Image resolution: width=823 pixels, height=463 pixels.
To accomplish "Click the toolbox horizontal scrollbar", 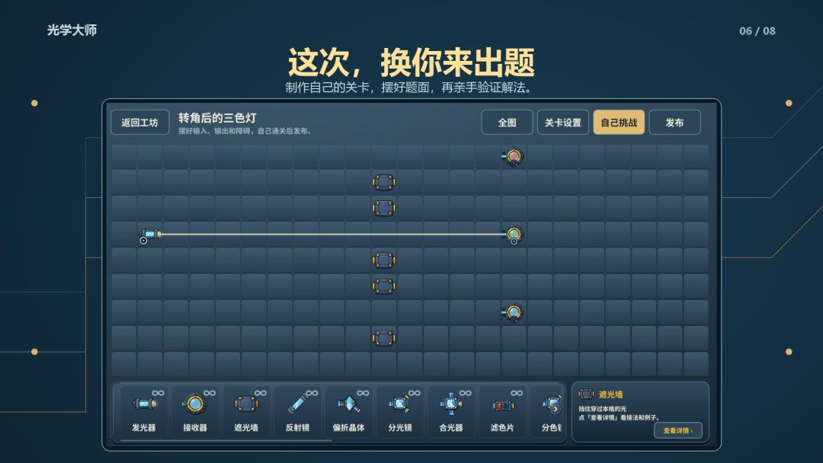I will pyautogui.click(x=227, y=440).
